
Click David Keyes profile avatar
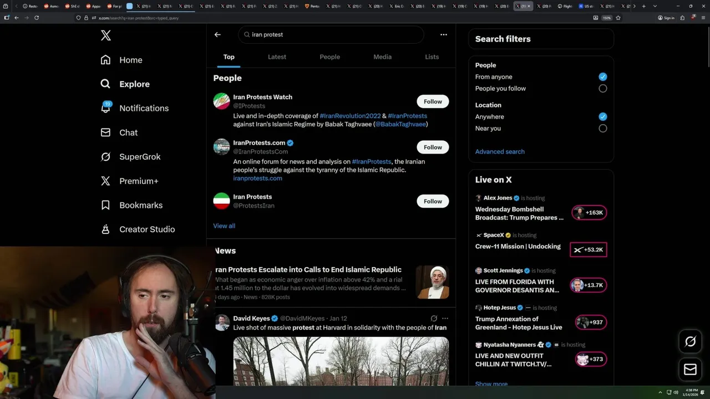[222, 323]
